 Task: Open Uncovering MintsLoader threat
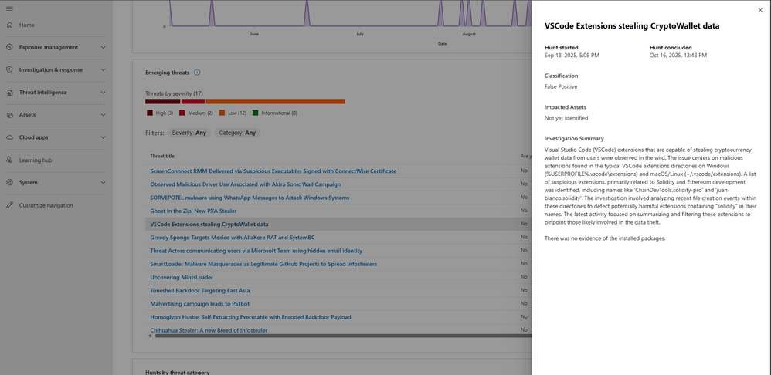click(x=181, y=277)
